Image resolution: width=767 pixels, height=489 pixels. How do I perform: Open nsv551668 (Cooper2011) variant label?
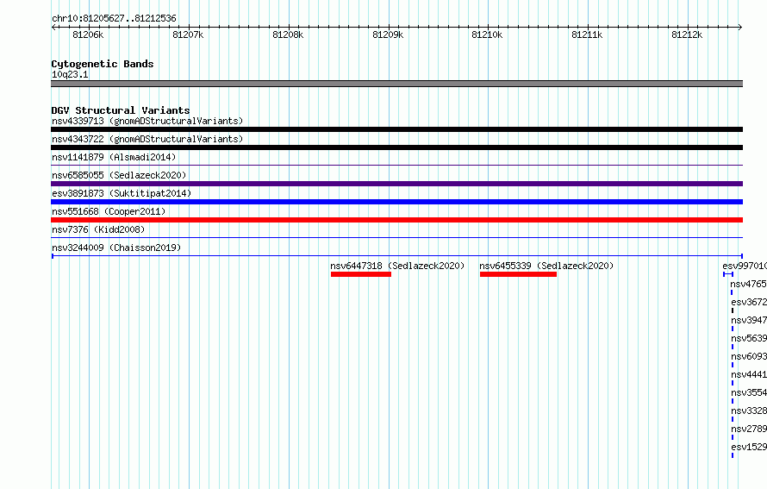pos(109,211)
